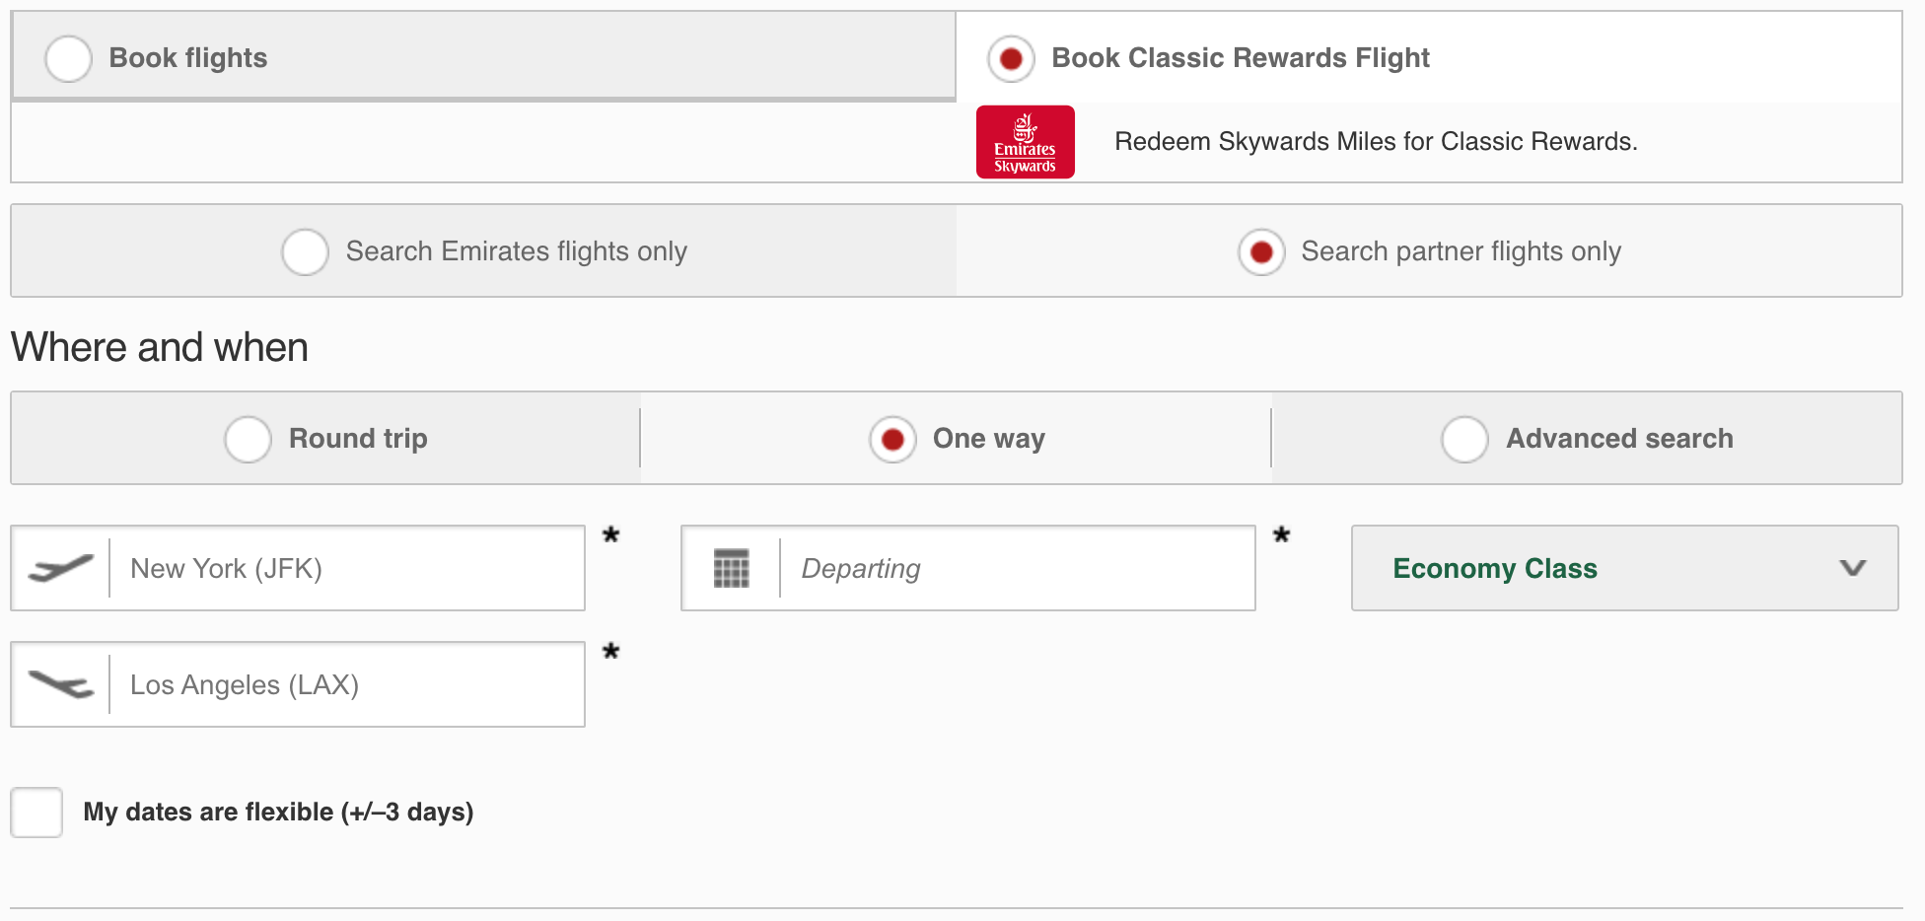Select the Book flights option
This screenshot has height=921, width=1925.
68,58
